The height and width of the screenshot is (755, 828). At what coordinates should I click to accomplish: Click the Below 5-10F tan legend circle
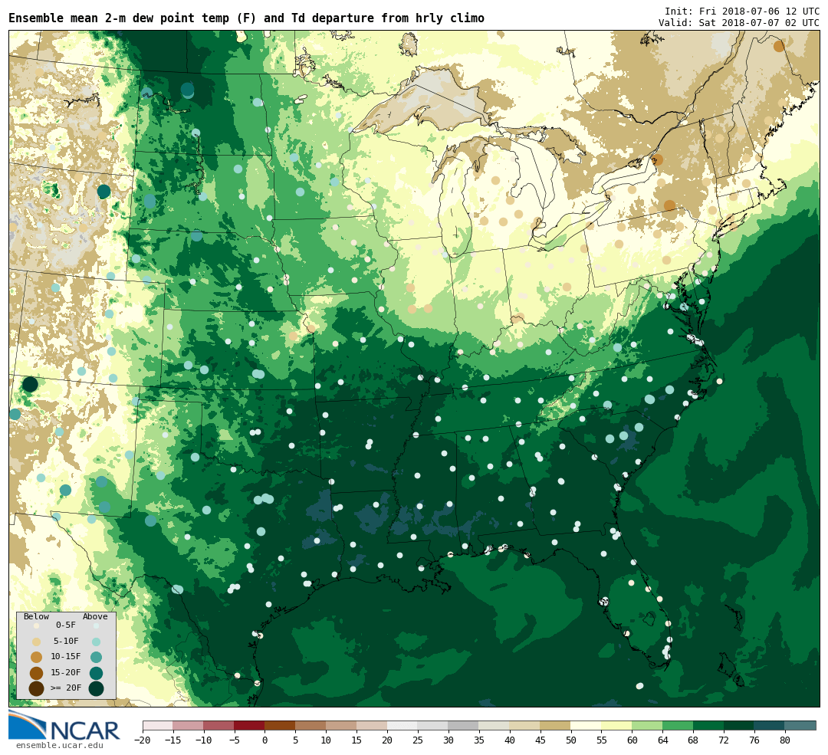tap(37, 642)
